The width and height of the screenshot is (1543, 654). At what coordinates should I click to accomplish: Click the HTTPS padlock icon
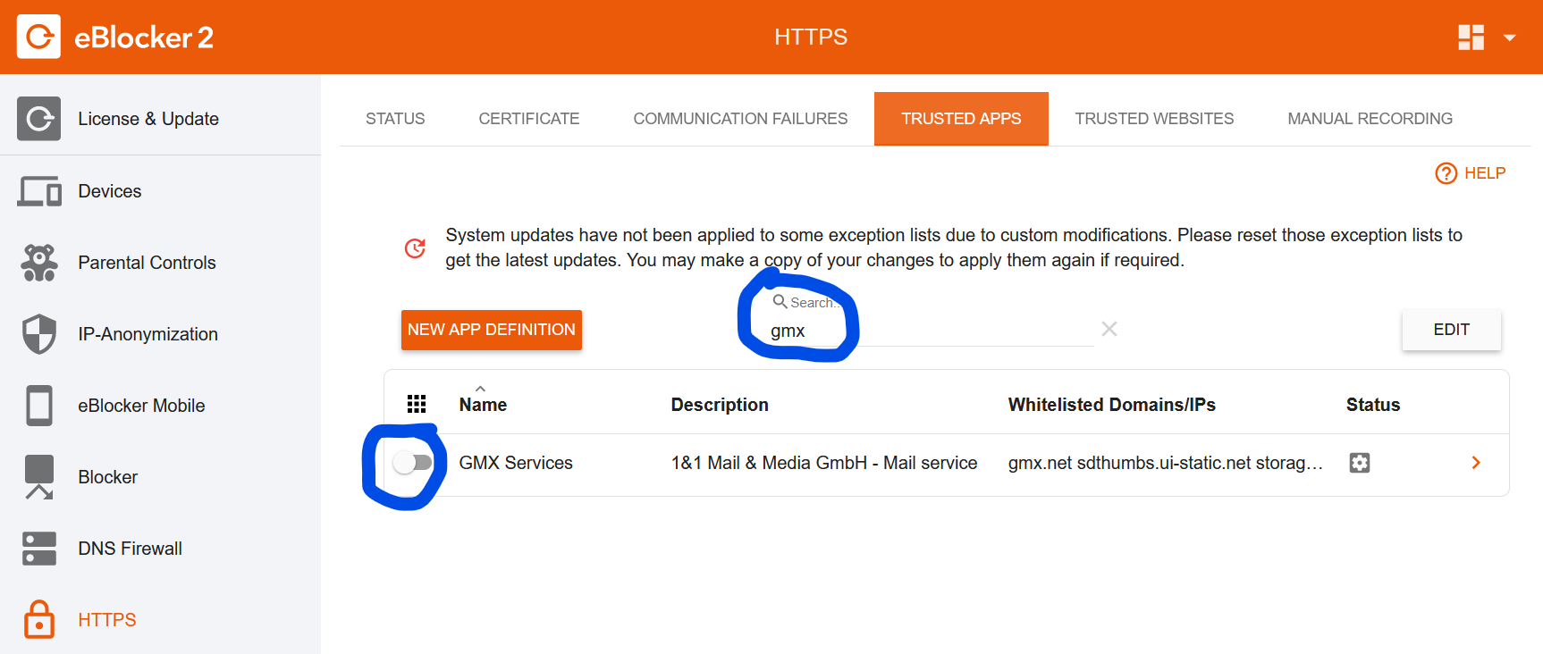click(39, 619)
